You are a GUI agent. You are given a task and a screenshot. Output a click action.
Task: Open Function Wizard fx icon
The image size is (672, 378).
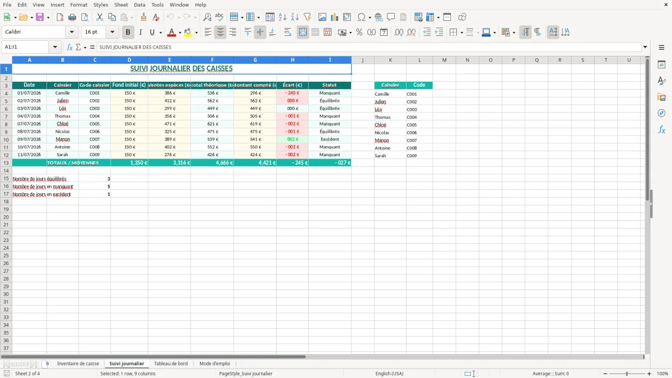(70, 48)
